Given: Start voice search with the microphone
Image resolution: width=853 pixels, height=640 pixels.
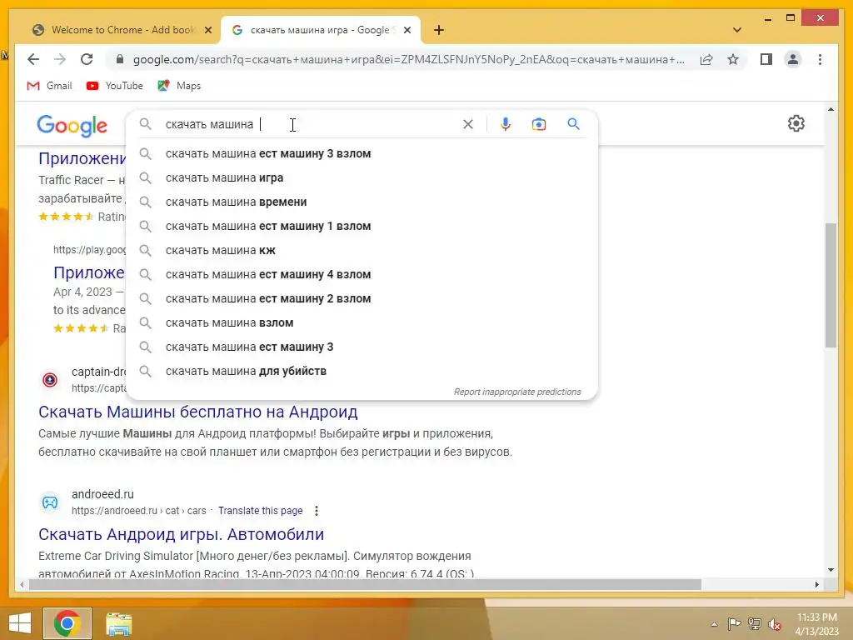Looking at the screenshot, I should click(x=506, y=124).
